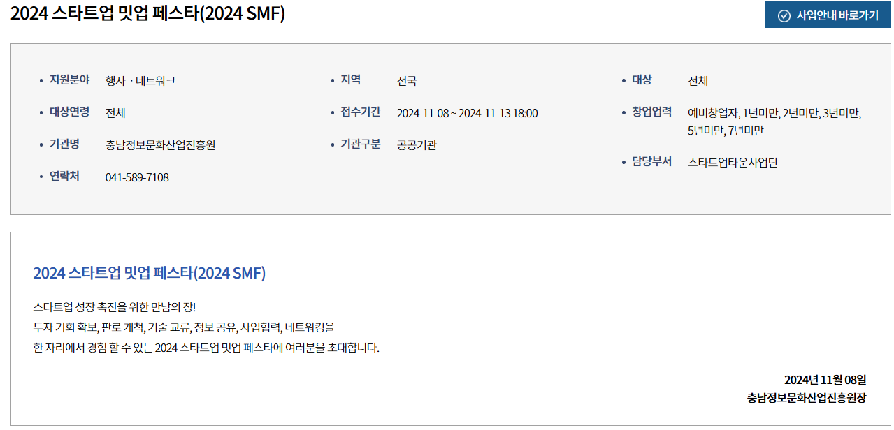Viewport: 894px width, 430px height.
Task: Click the 행사 · 네트워크 value
Action: coord(140,81)
